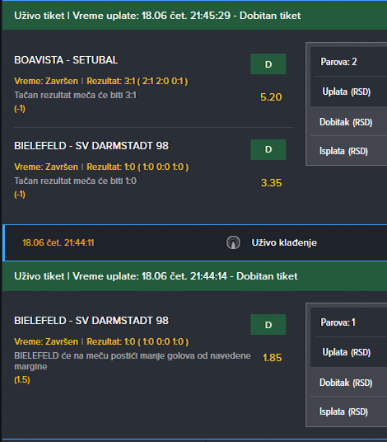387x442 pixels.
Task: Click the D badge for Bielefeld correct score bet
Action: 268,149
